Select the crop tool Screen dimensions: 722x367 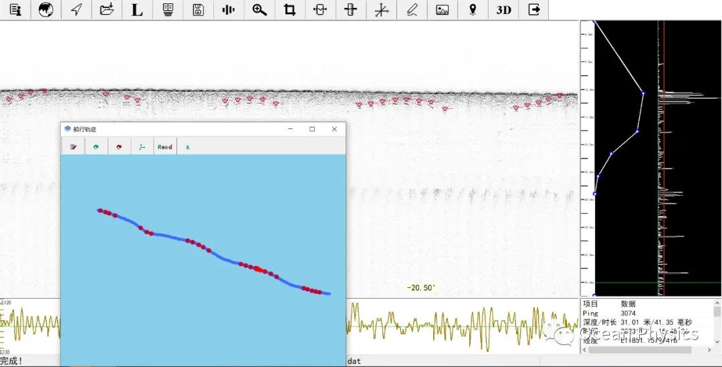pos(289,10)
